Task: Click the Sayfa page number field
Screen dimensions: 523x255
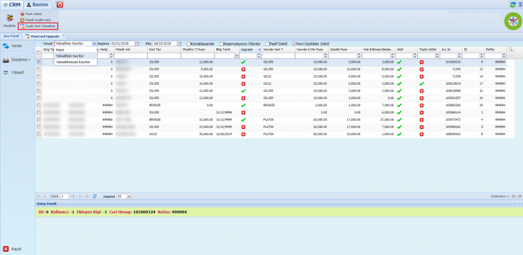Action: click(65, 196)
